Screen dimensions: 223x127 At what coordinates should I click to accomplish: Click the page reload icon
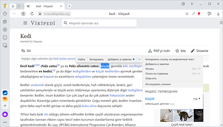point(32,14)
